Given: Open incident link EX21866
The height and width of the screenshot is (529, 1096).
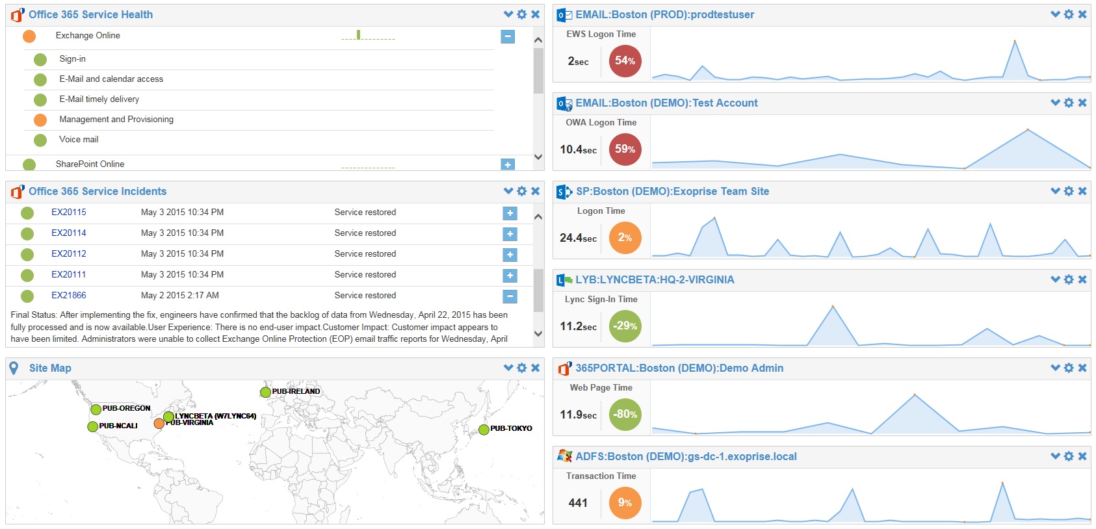Looking at the screenshot, I should (69, 295).
